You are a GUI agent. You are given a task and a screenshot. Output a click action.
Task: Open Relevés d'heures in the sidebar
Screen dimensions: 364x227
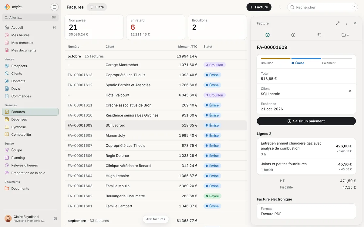pyautogui.click(x=30, y=165)
